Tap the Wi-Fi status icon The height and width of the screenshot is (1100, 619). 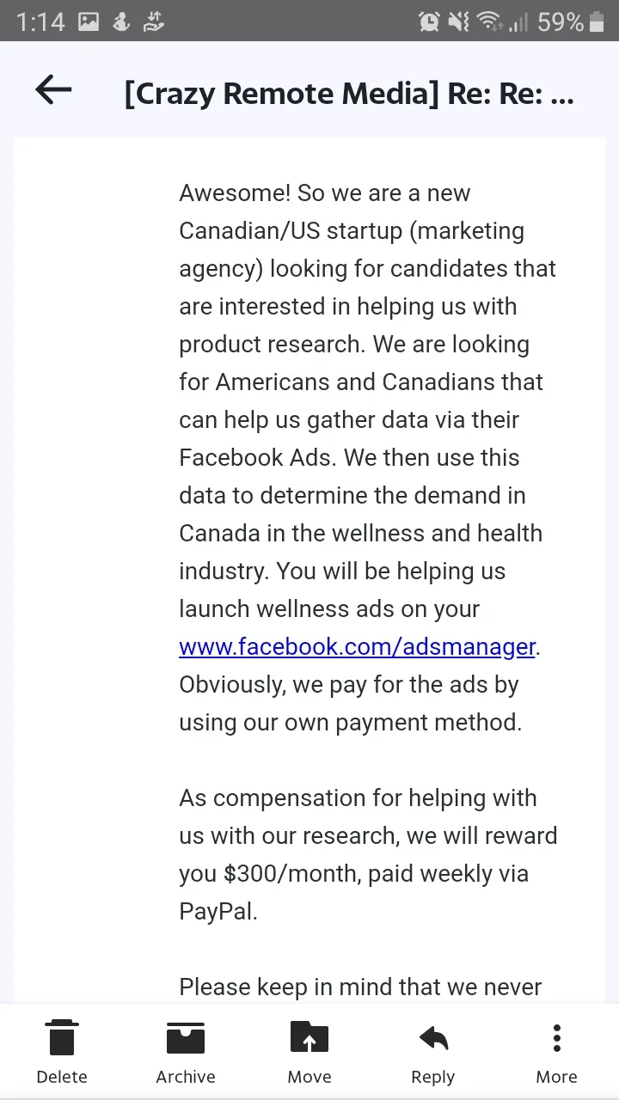point(490,21)
